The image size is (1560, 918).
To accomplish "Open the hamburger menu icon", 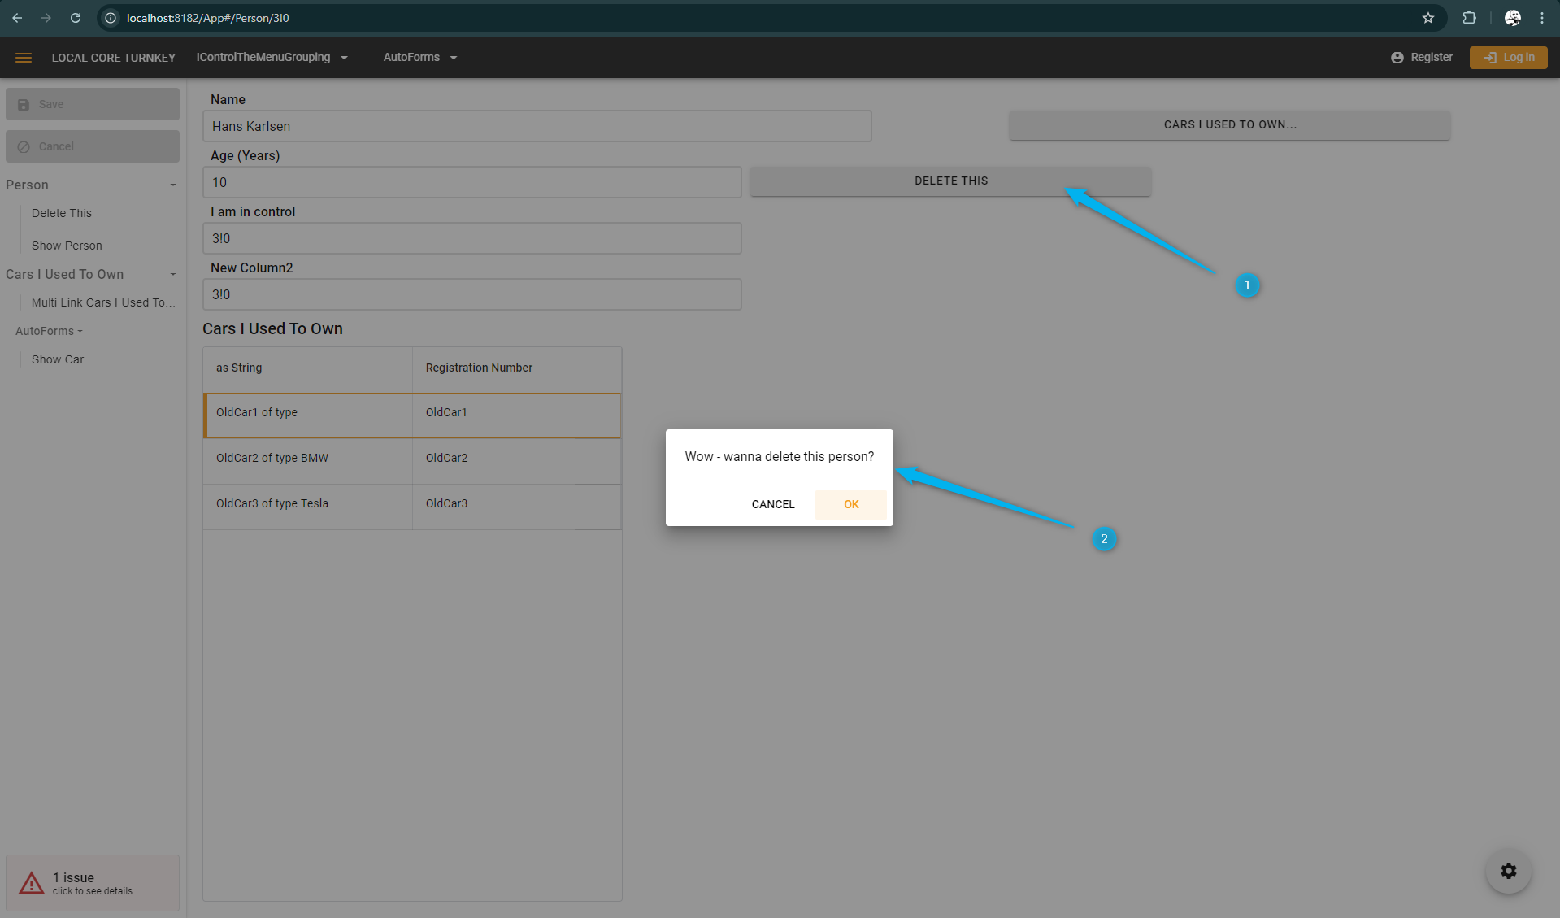I will click(24, 58).
